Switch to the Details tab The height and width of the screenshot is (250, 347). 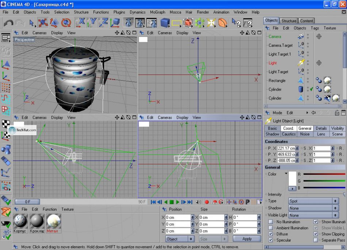click(321, 128)
